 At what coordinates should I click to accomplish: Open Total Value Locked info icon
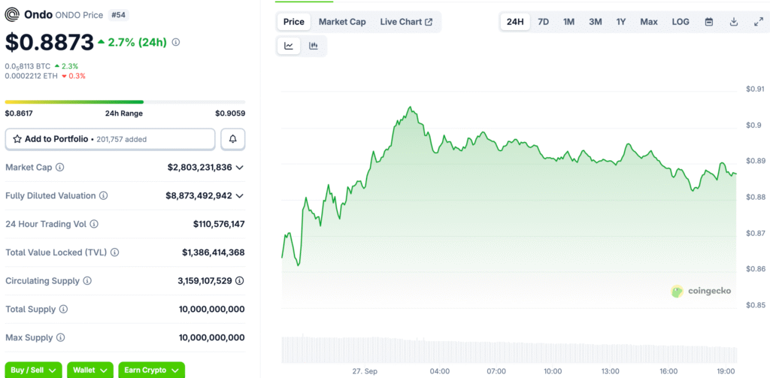coord(114,253)
